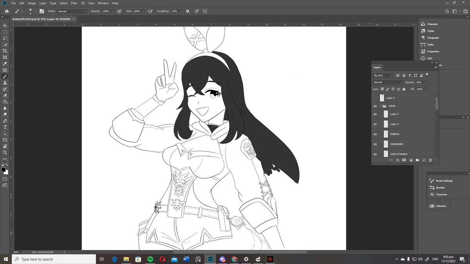Open Smoothing percentage dropdown
The height and width of the screenshot is (264, 470).
[x=181, y=11]
